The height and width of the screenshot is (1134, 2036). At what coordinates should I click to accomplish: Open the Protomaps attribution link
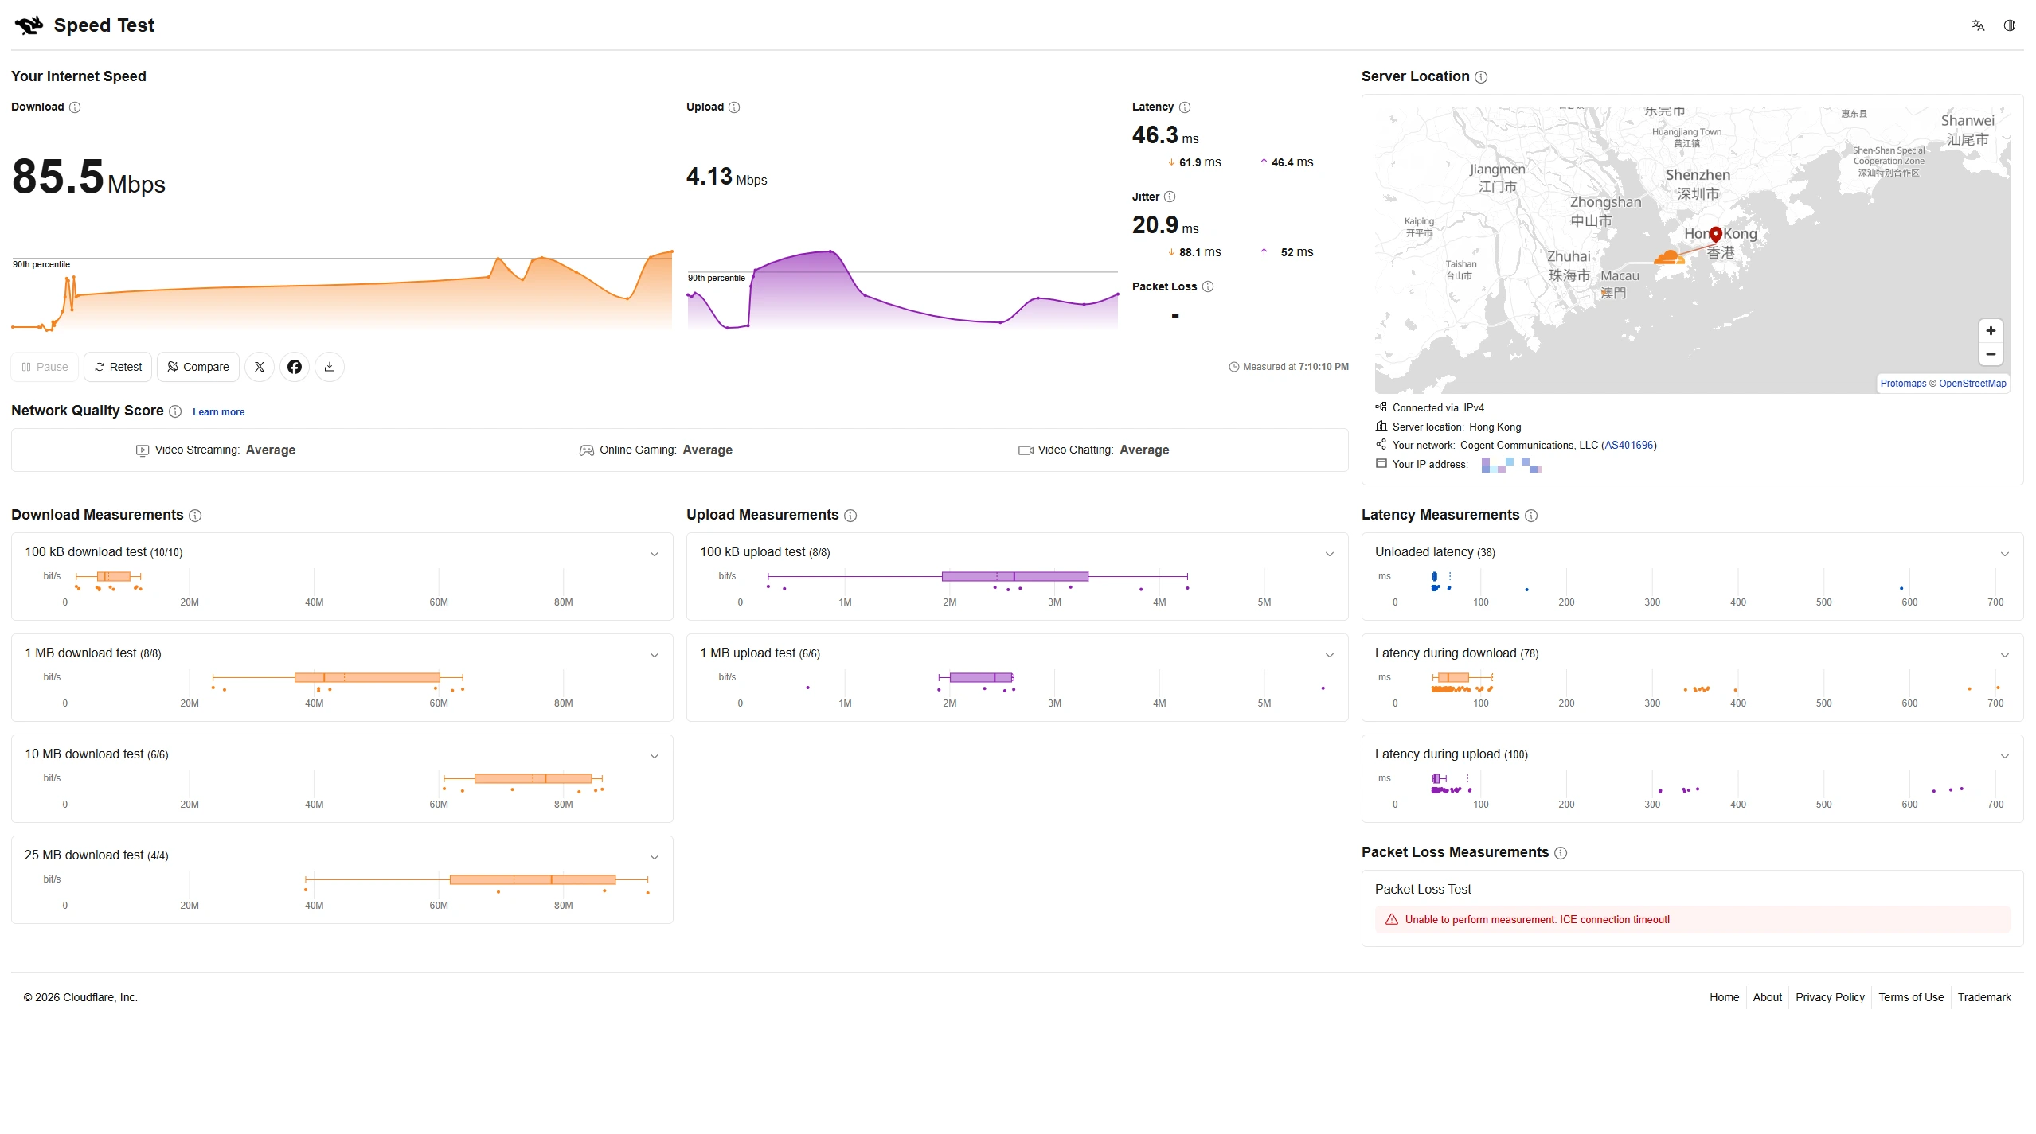click(1903, 384)
